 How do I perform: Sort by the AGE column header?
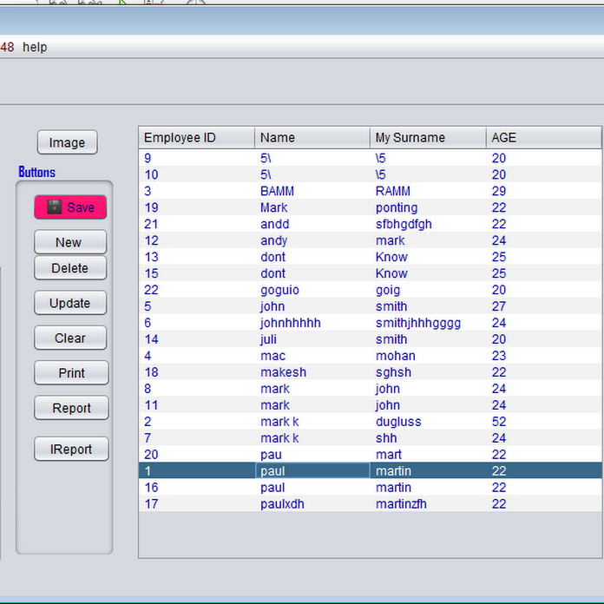(542, 137)
